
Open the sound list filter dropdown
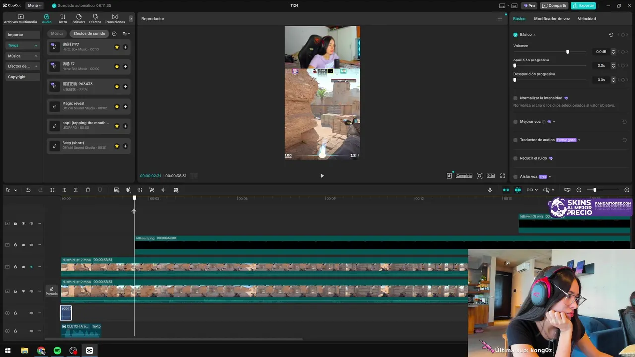(126, 34)
